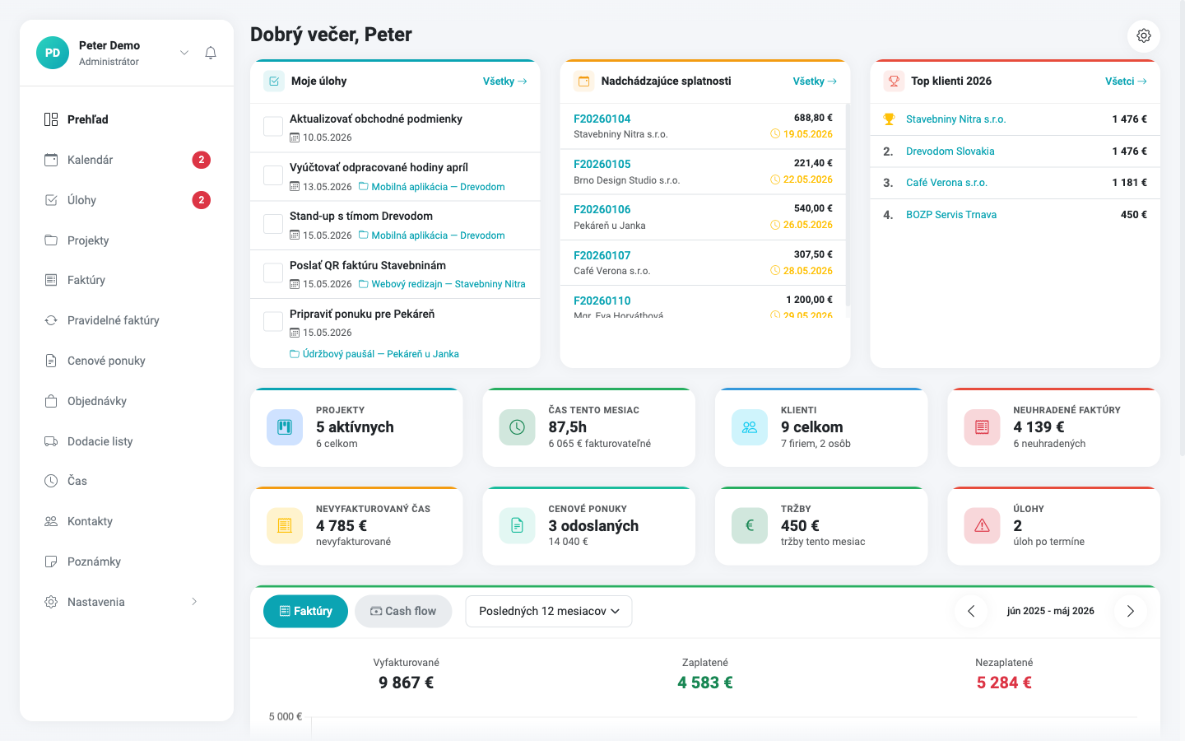Click the Nastavenia gear icon in sidebar
Screen dimensions: 1185x741
(x=51, y=602)
